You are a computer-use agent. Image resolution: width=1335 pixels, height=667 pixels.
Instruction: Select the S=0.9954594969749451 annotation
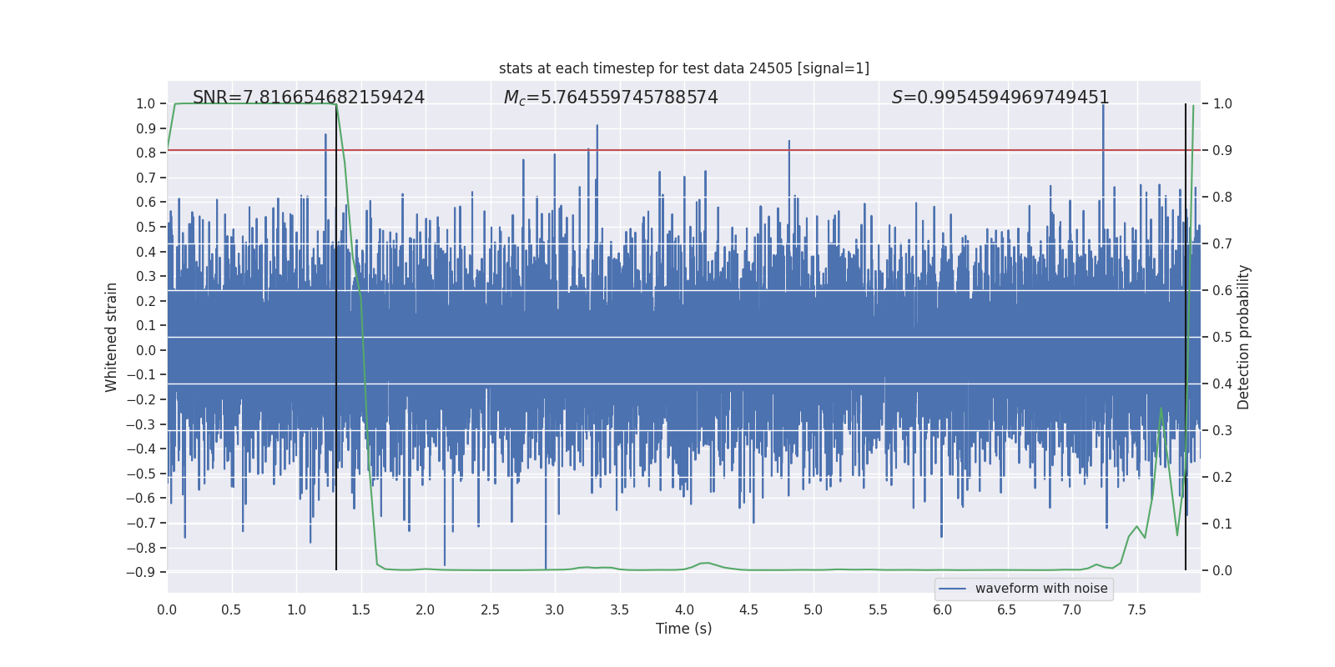pos(1000,98)
